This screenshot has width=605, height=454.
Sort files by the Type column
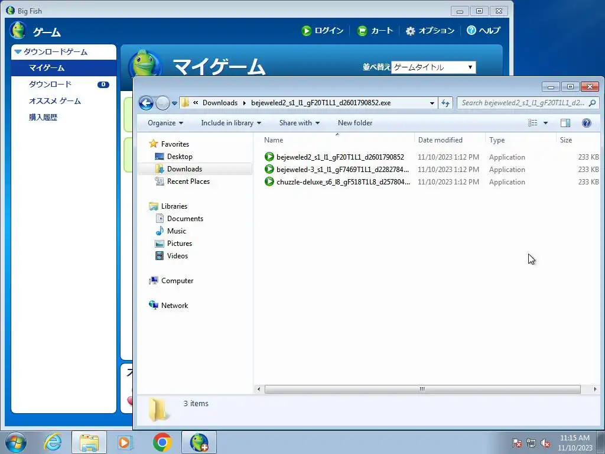coord(497,140)
